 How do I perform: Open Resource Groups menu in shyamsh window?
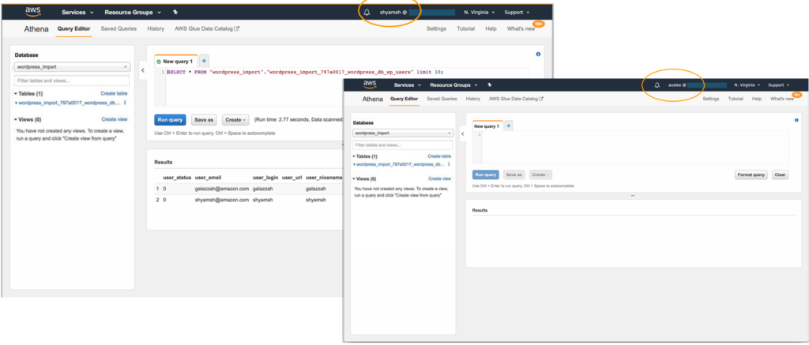coord(133,12)
